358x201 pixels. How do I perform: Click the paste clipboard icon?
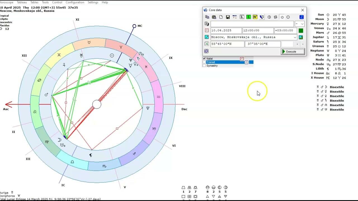214,17
